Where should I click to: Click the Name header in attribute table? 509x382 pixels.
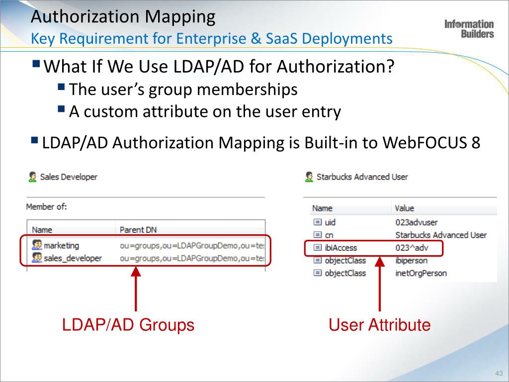tap(322, 208)
